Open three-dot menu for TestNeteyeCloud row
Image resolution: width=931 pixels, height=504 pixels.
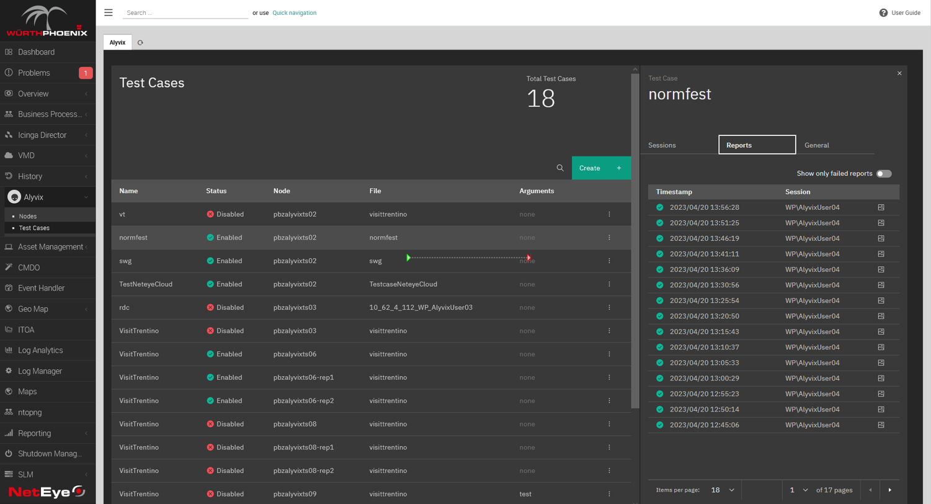point(609,284)
